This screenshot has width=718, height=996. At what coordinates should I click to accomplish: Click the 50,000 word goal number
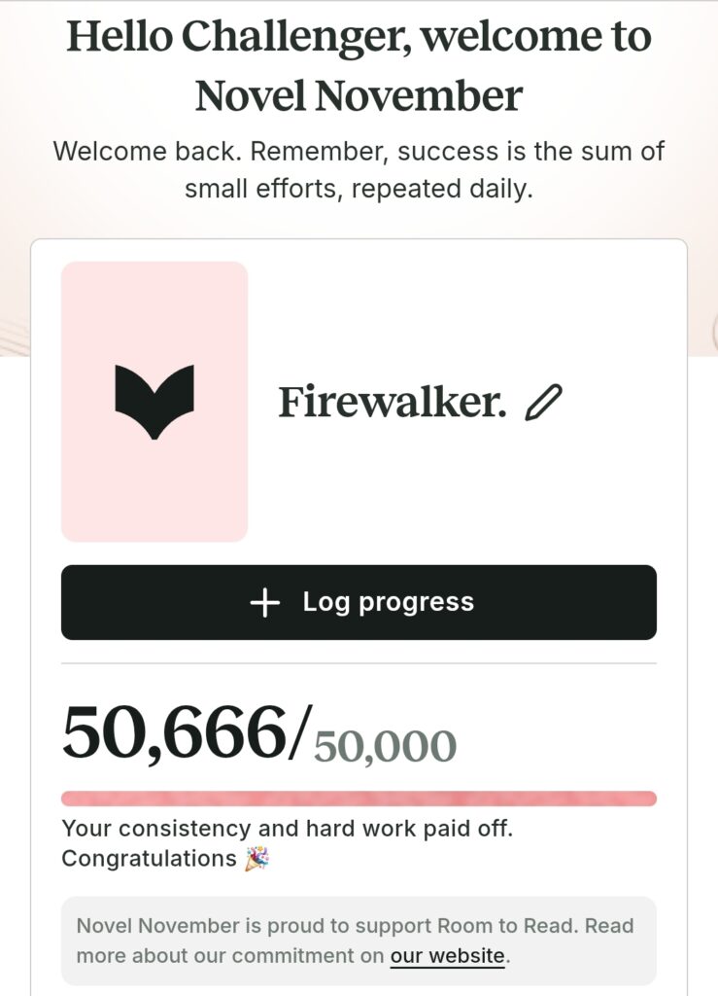(385, 746)
